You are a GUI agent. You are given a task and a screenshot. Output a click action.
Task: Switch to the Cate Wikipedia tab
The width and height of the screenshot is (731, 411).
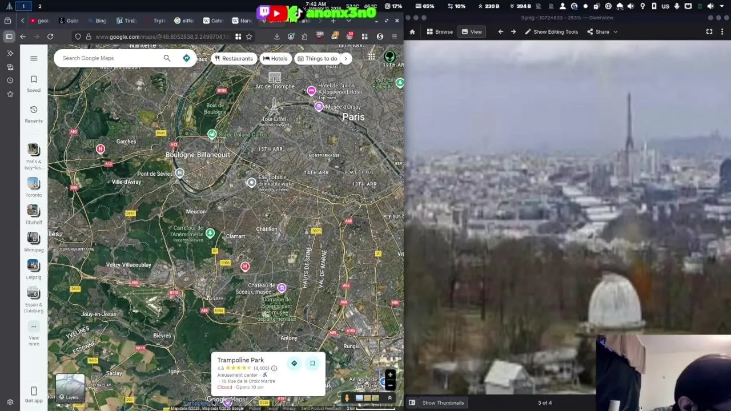point(213,21)
